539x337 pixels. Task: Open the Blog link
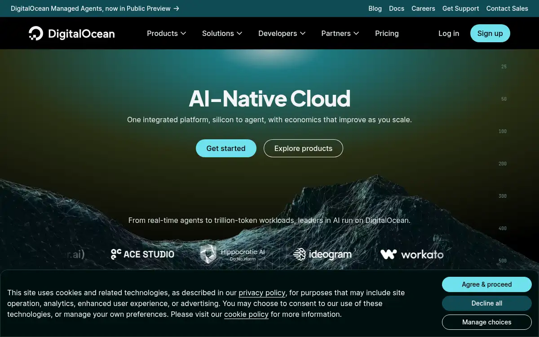point(375,9)
